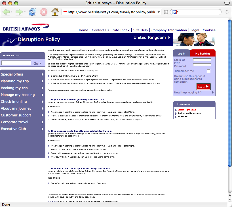This screenshot has width=232, height=207.
Task: Click the Google search engine icon
Action: click(x=174, y=12)
